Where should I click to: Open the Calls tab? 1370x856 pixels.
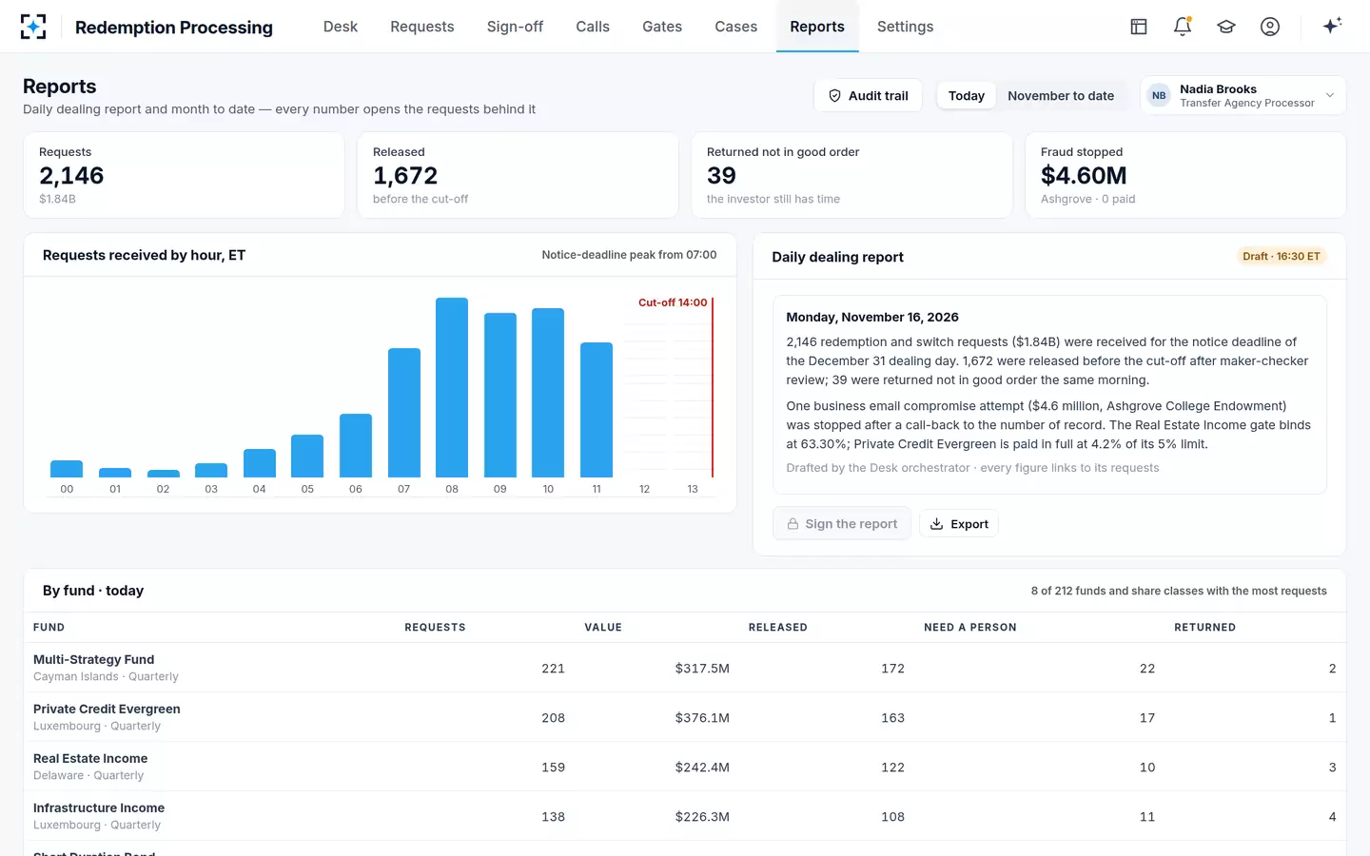[x=592, y=27]
